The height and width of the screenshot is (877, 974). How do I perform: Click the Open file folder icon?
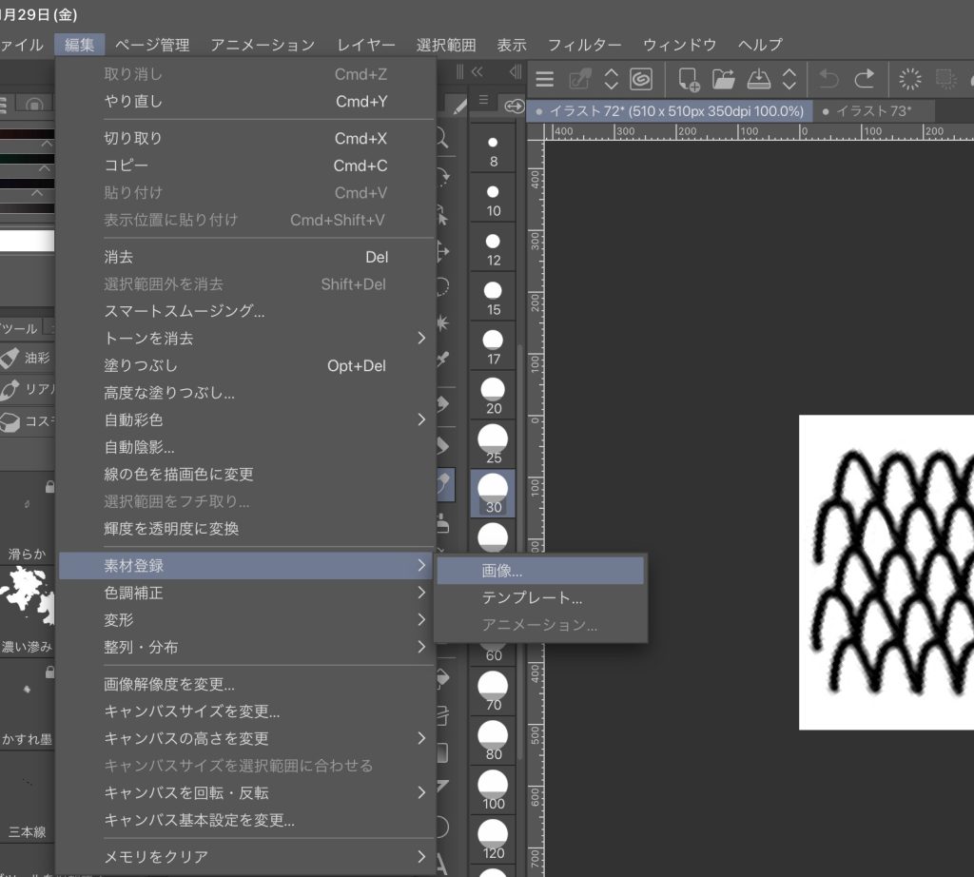[x=724, y=79]
